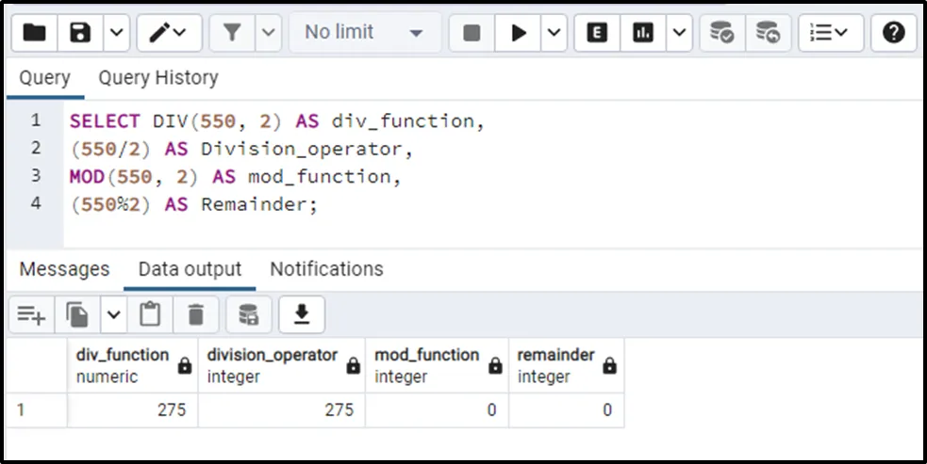927x464 pixels.
Task: Expand the Edit pencil dropdown
Action: tap(169, 34)
